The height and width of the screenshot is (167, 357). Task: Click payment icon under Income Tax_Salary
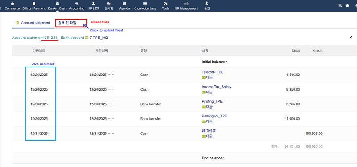click(x=204, y=92)
